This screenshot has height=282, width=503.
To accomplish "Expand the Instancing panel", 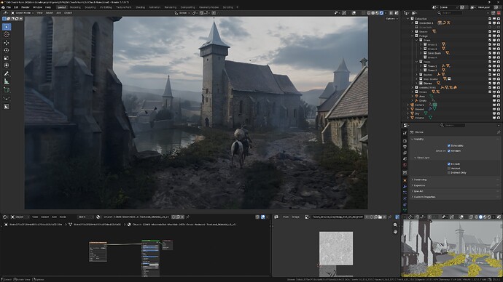I will click(413, 180).
